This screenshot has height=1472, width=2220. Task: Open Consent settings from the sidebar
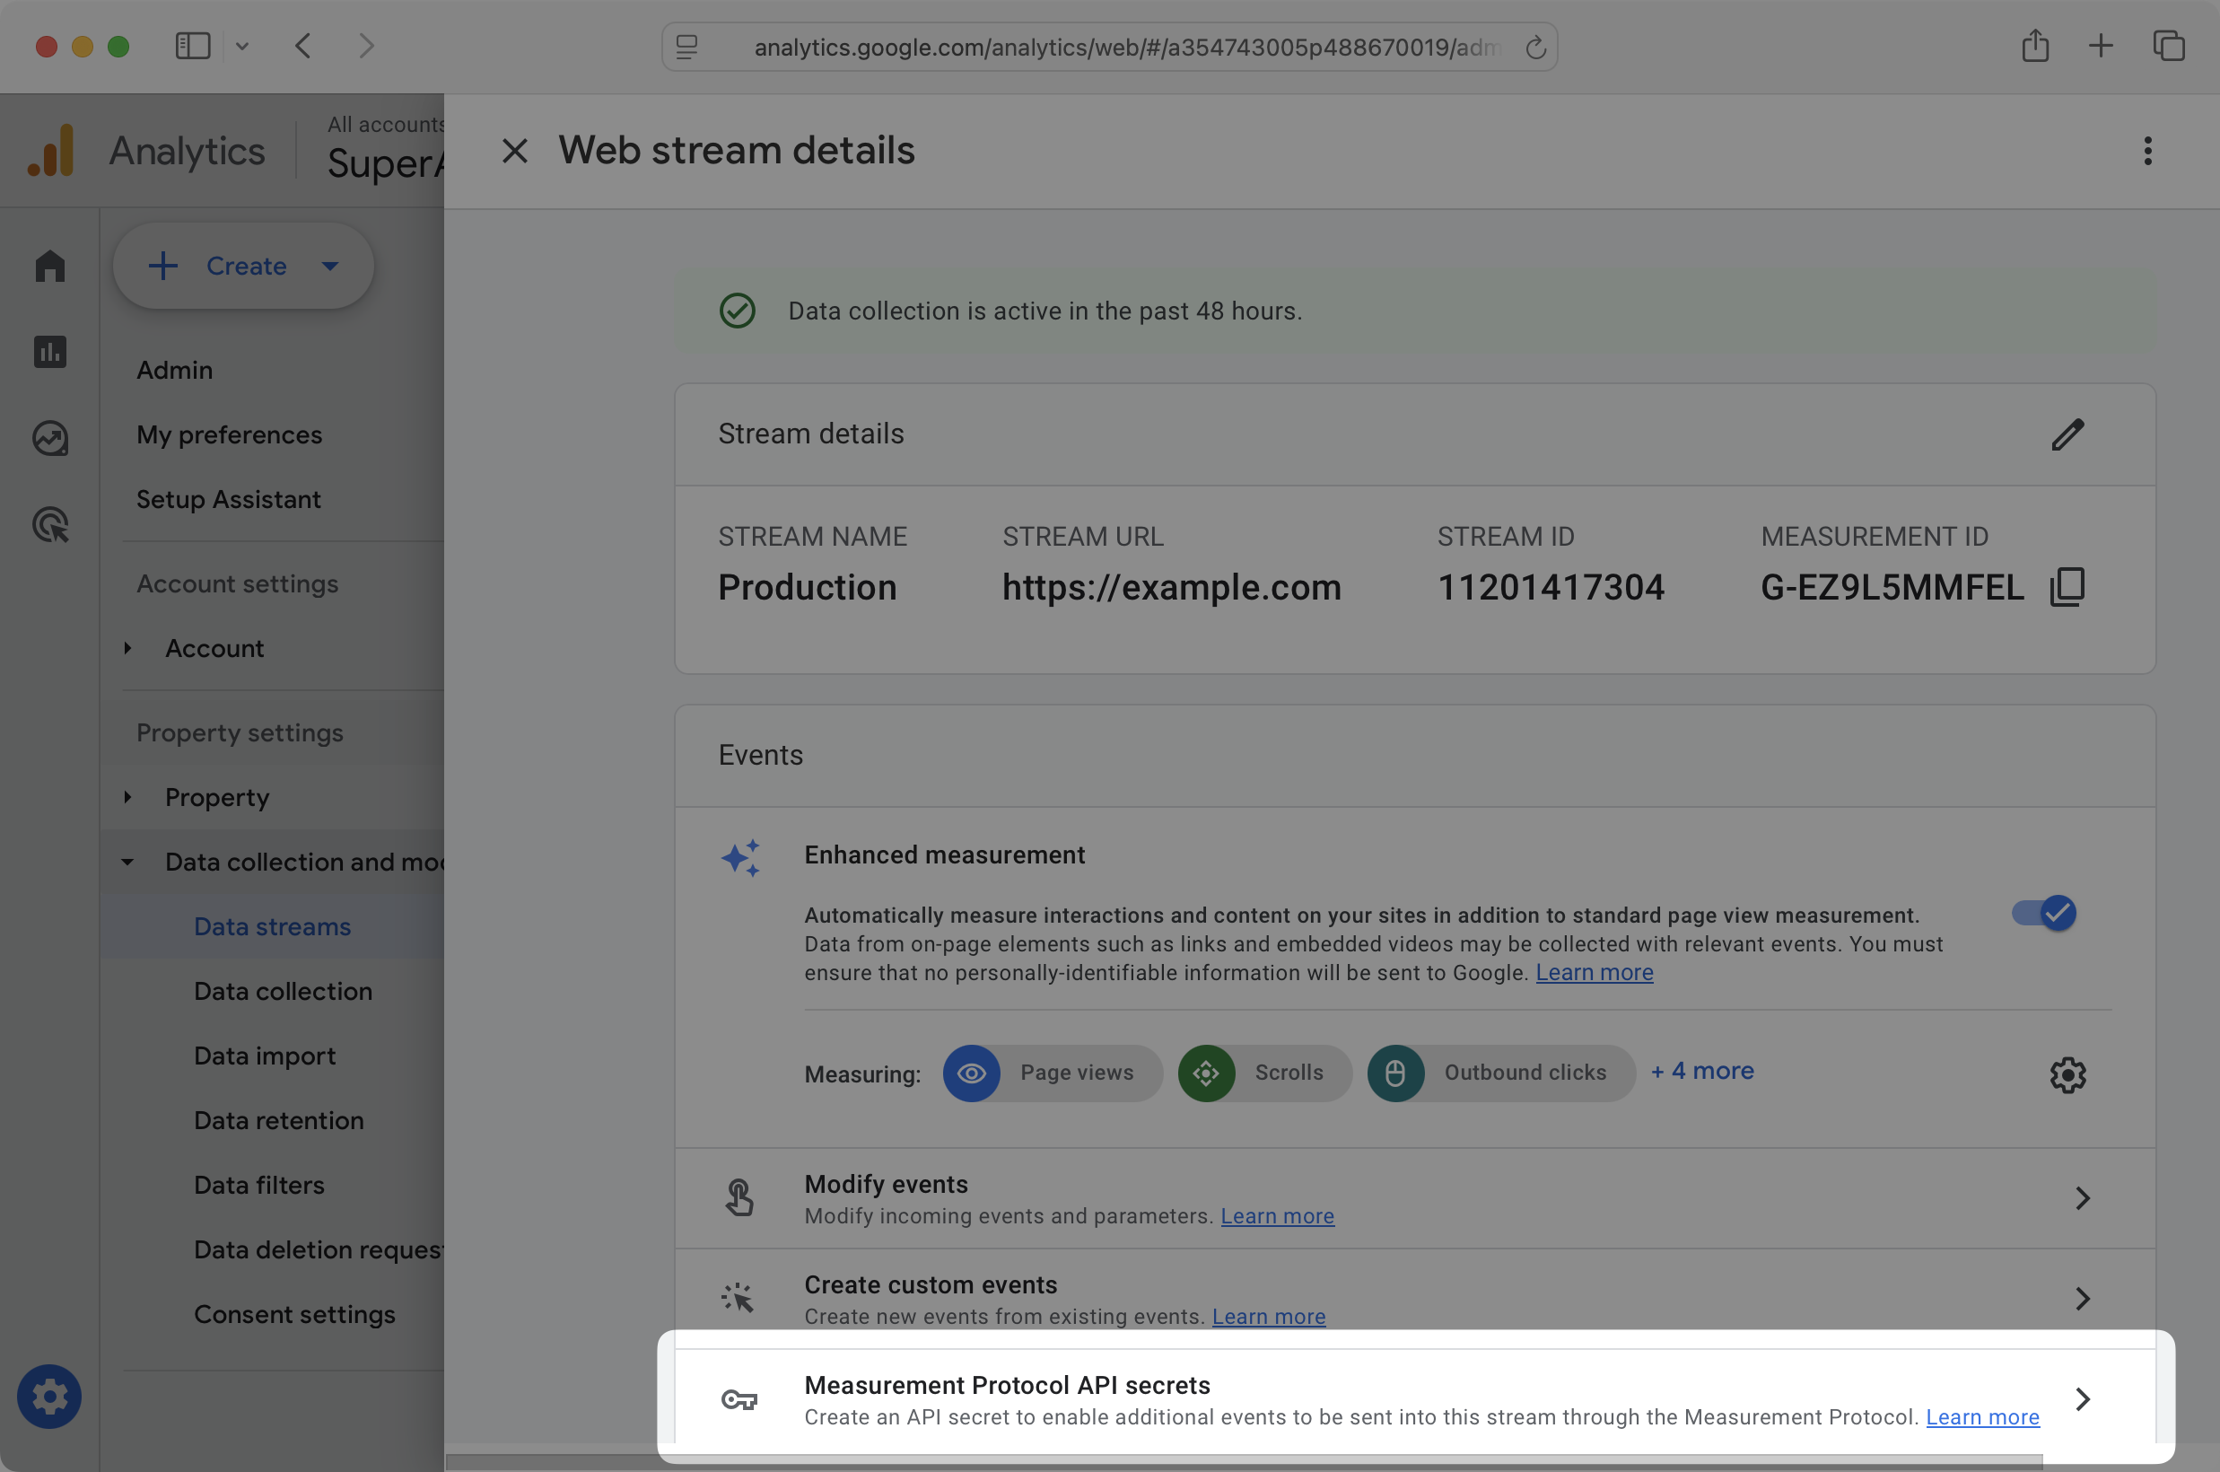(x=293, y=1314)
